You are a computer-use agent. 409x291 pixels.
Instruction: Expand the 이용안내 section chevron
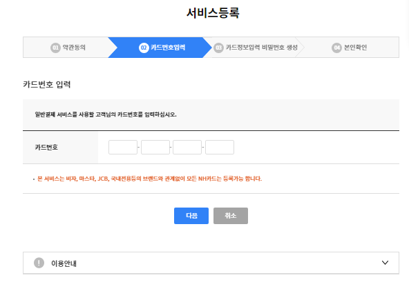(385, 263)
